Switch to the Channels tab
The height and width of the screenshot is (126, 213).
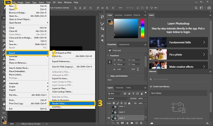click(119, 88)
